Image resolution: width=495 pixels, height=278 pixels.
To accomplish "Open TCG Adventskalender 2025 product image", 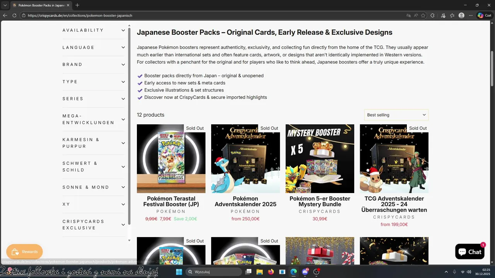I will pyautogui.click(x=394, y=159).
